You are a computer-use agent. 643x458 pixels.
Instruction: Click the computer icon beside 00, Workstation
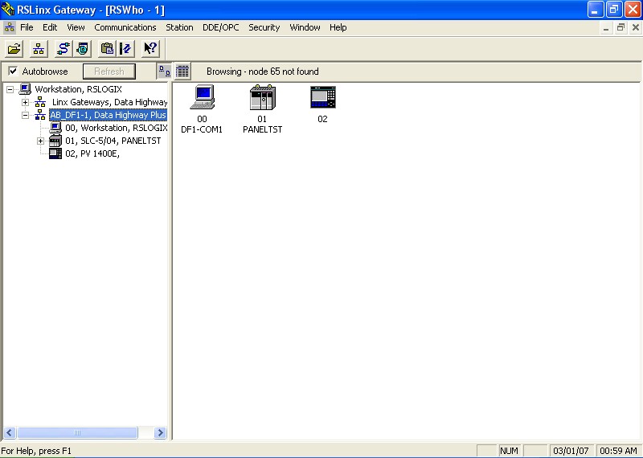(x=55, y=128)
